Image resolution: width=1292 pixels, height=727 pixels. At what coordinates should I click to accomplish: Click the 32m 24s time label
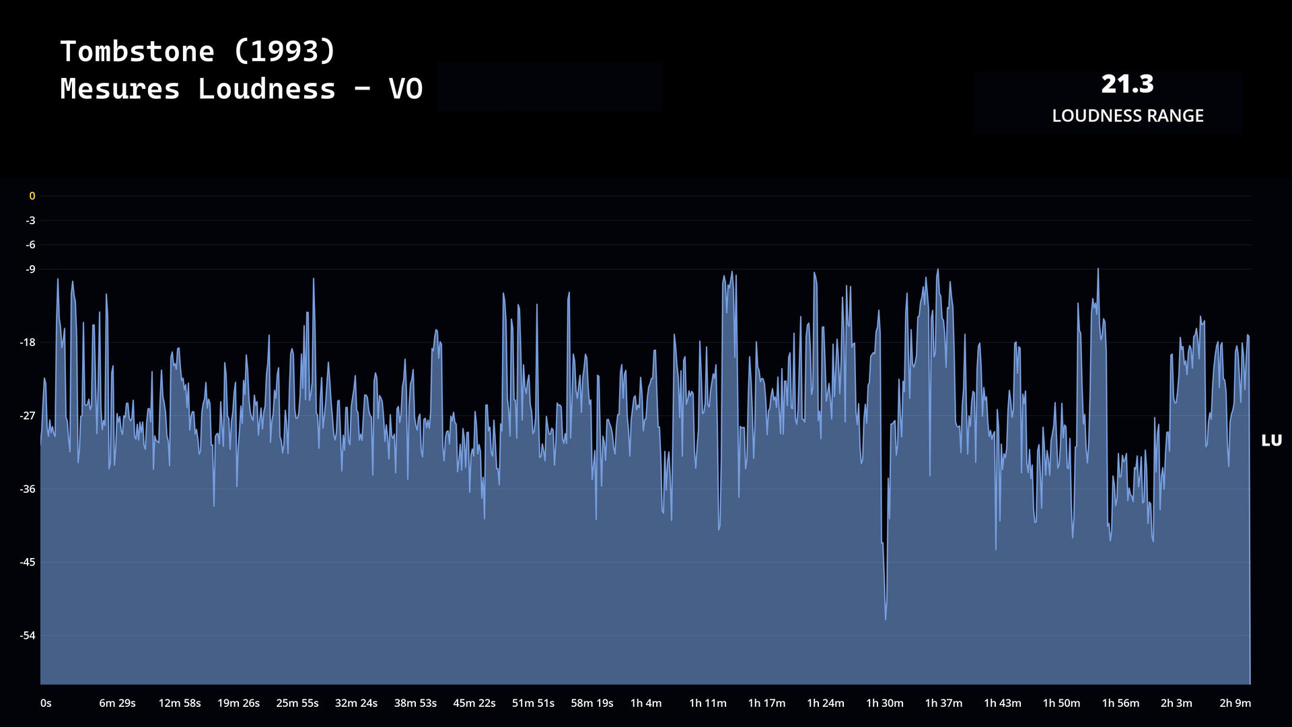356,703
